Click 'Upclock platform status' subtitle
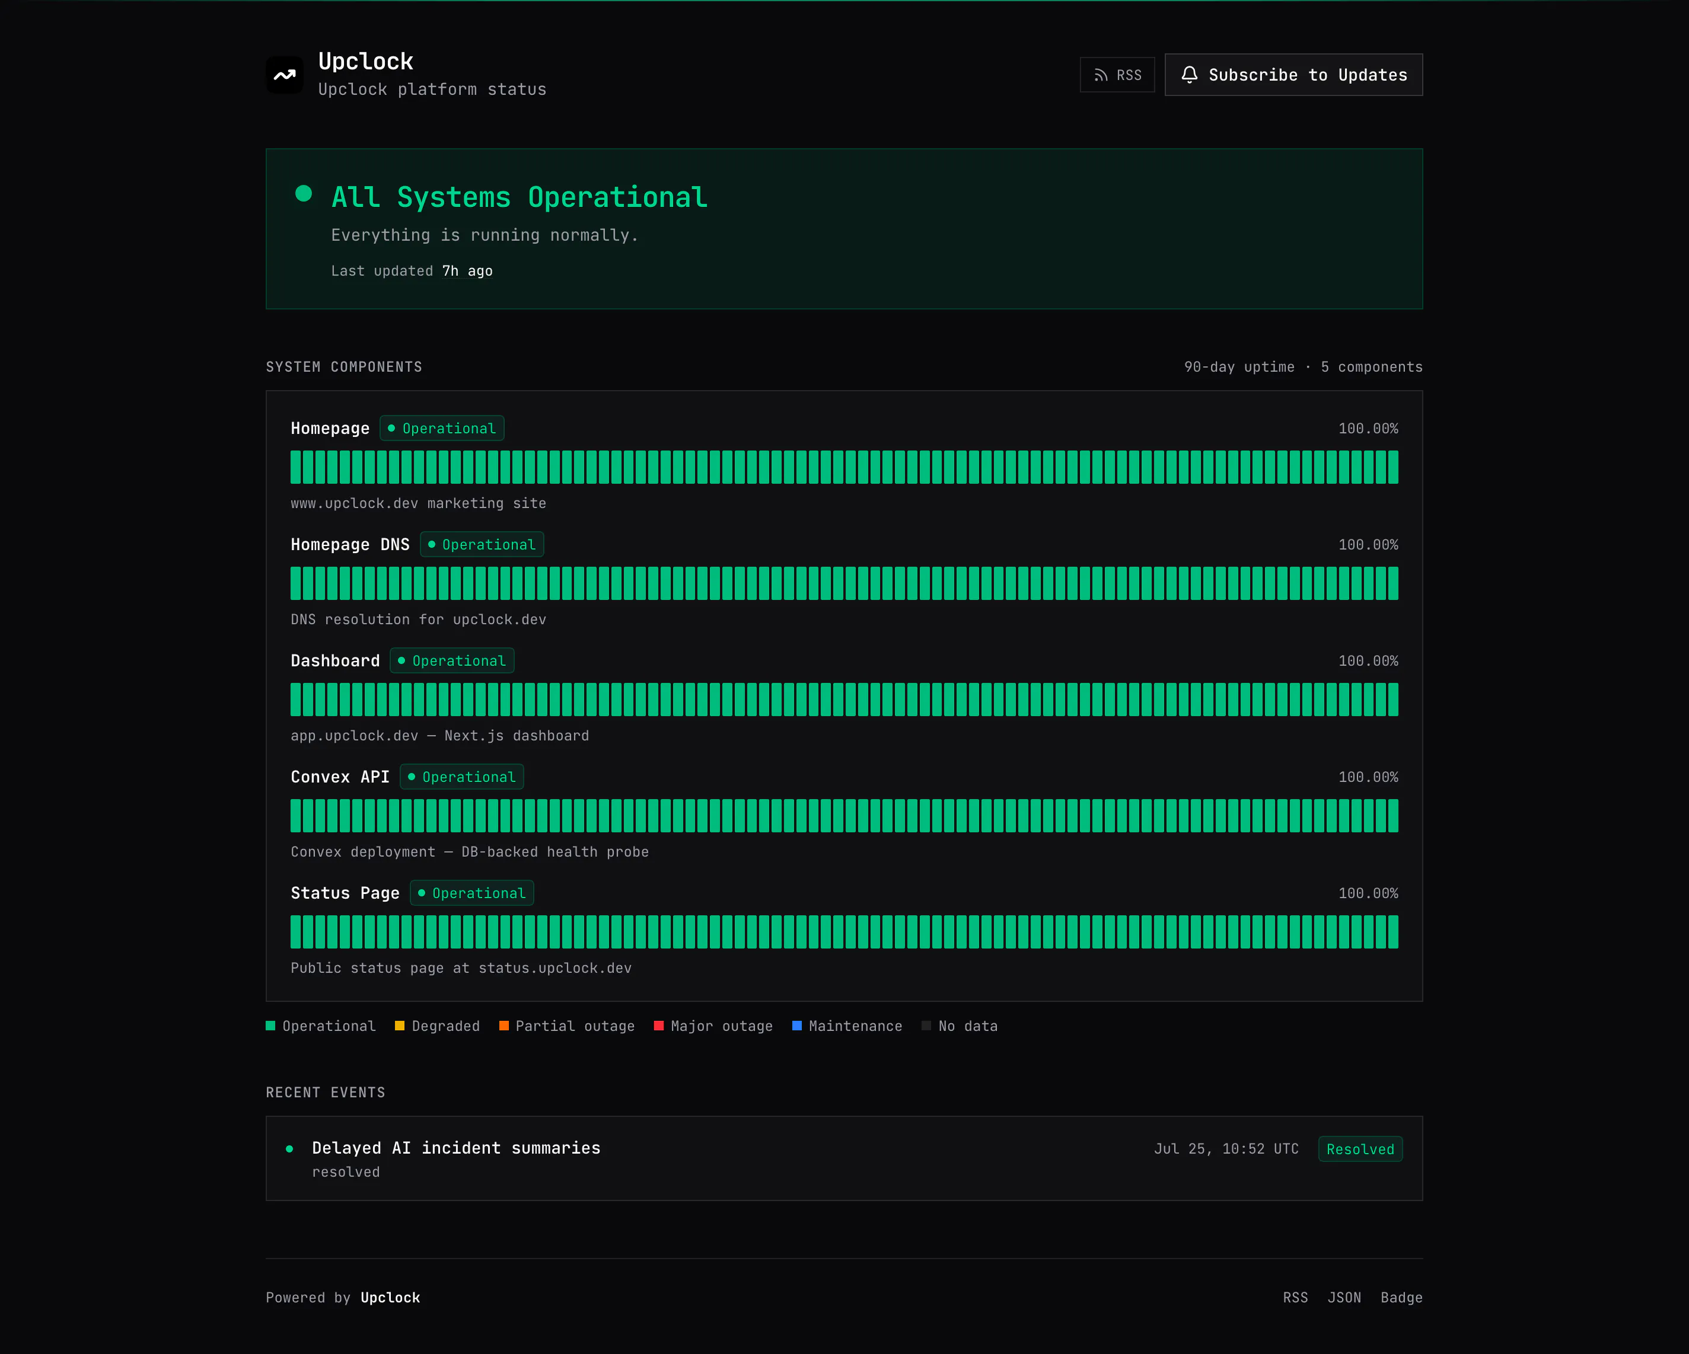1689x1354 pixels. pos(432,90)
